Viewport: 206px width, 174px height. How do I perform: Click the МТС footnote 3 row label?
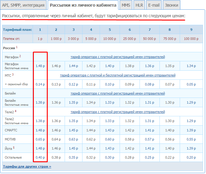9,75
